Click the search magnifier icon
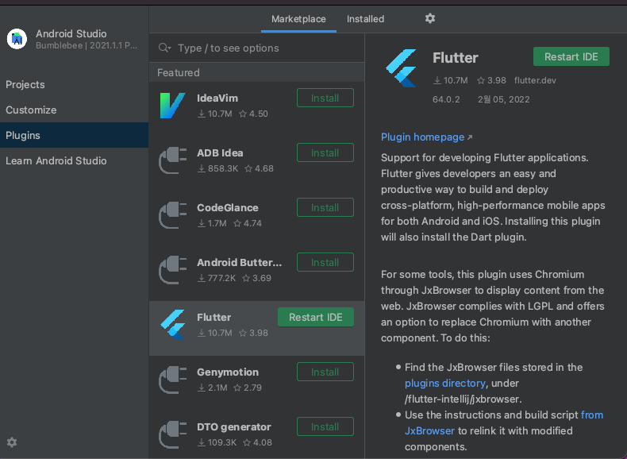 click(x=164, y=48)
